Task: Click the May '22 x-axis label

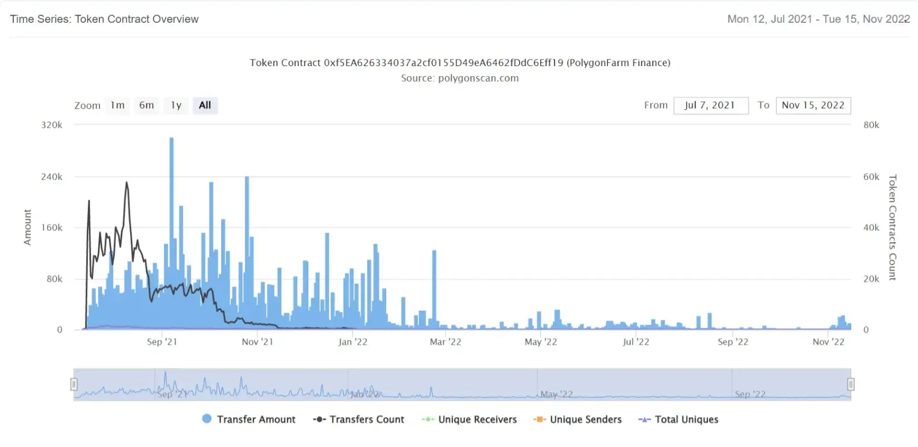Action: pyautogui.click(x=541, y=341)
